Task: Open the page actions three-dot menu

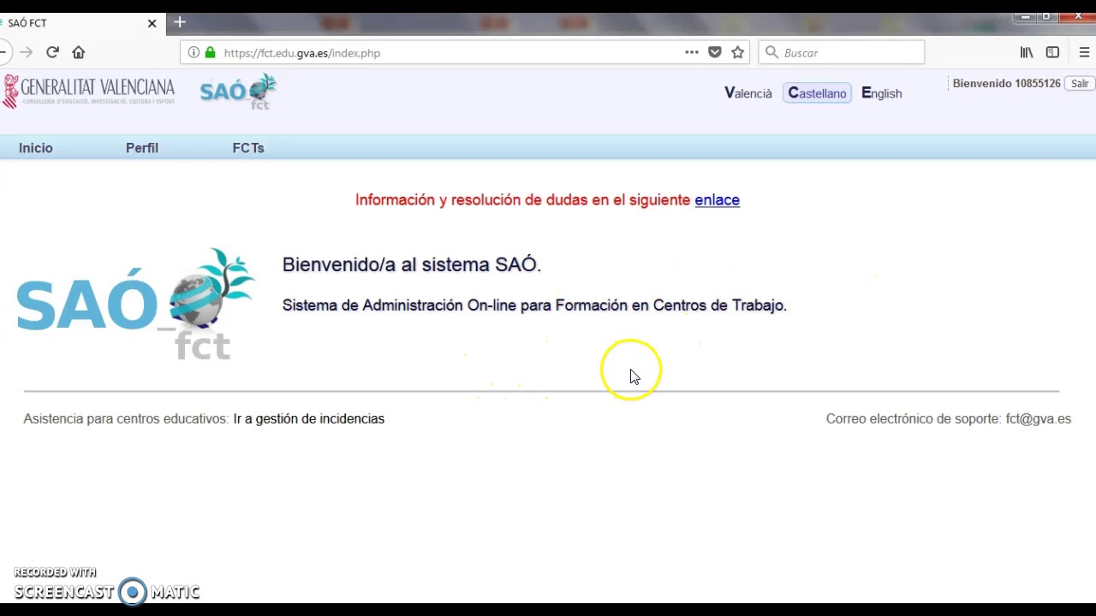Action: 692,52
